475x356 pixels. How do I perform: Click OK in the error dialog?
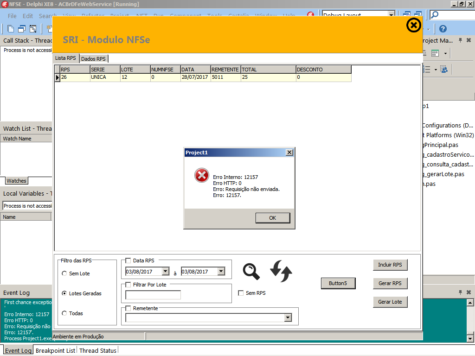(x=273, y=218)
